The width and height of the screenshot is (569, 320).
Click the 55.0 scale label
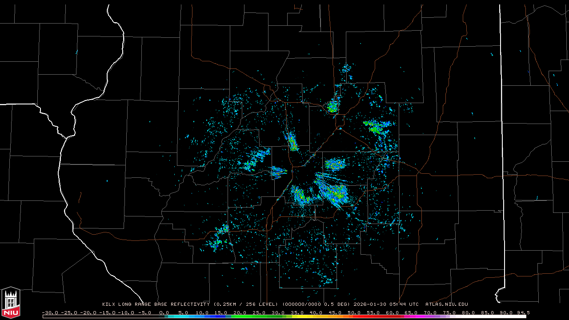tap(374, 312)
